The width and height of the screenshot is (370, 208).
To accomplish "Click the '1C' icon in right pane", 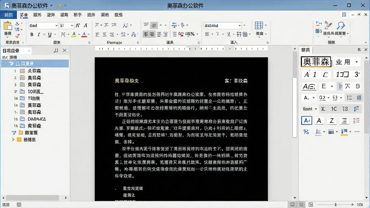I will point(334,109).
